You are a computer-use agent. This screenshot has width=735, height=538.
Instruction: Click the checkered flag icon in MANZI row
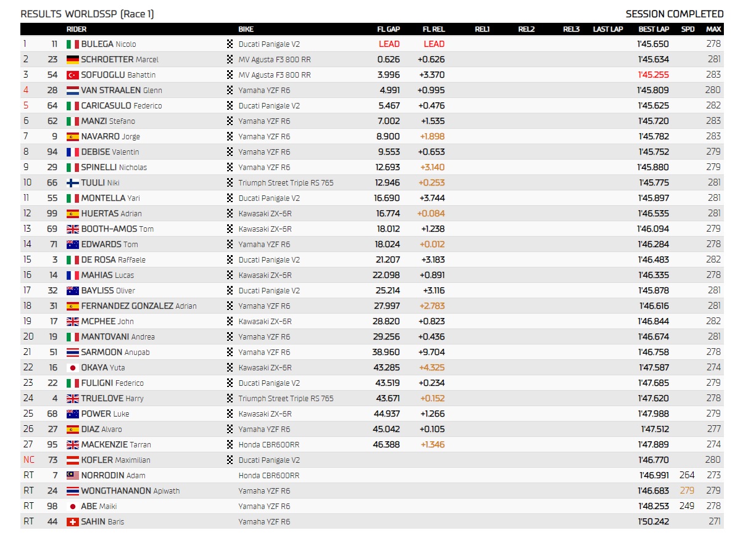pos(230,121)
